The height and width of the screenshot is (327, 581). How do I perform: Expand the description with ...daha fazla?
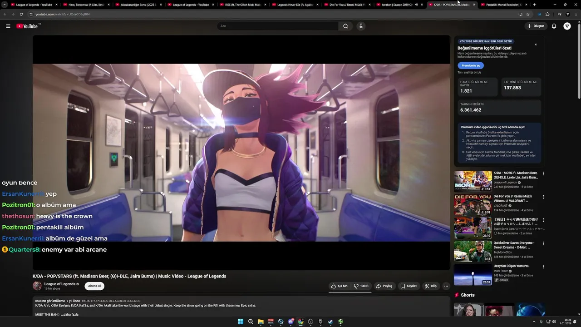pos(70,314)
